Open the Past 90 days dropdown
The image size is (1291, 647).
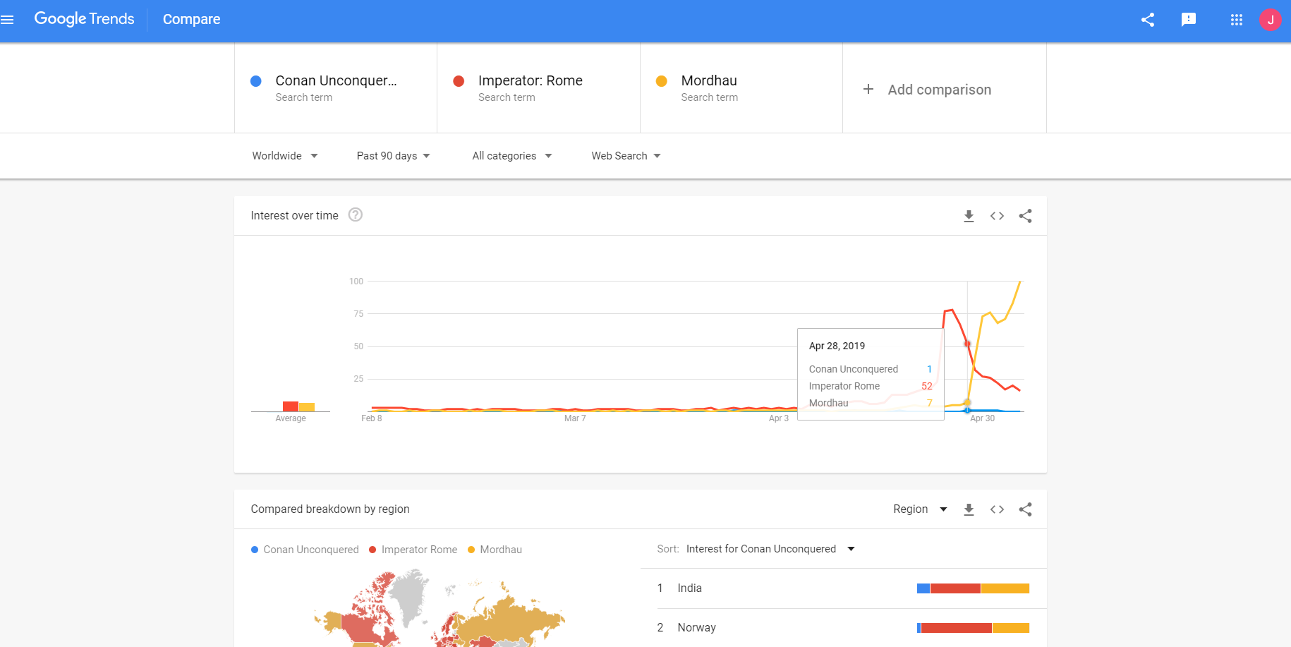click(393, 156)
